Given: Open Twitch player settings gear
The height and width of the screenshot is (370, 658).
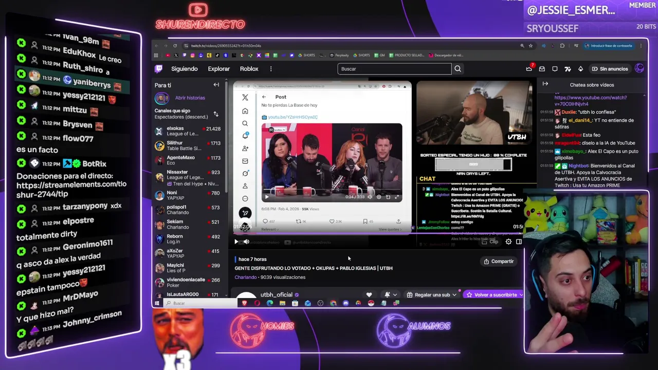Looking at the screenshot, I should point(508,242).
